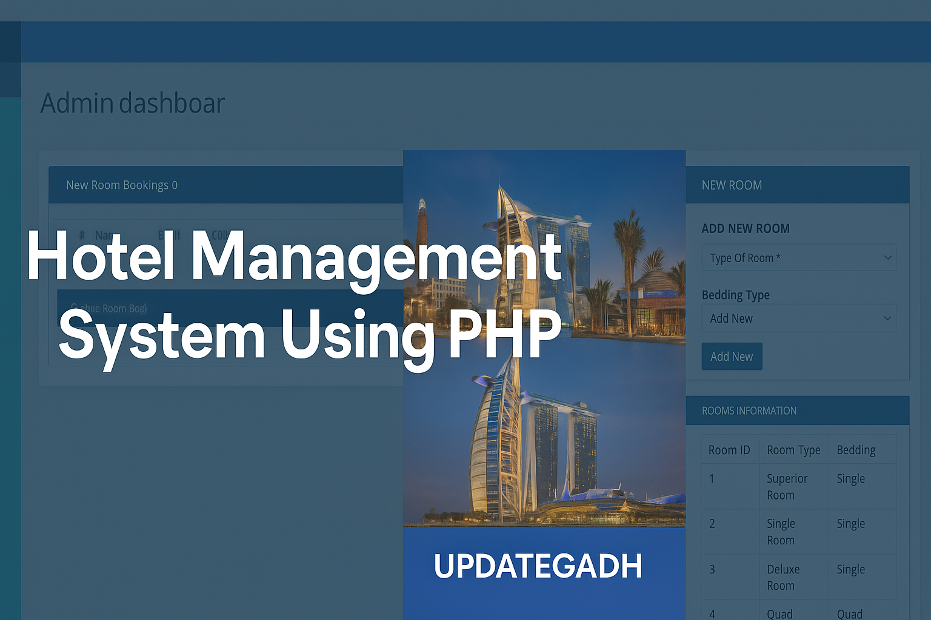Click the Add New button
This screenshot has height=620, width=931.
[x=732, y=357]
